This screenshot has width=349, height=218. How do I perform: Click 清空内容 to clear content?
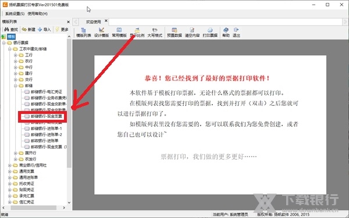pyautogui.click(x=192, y=32)
